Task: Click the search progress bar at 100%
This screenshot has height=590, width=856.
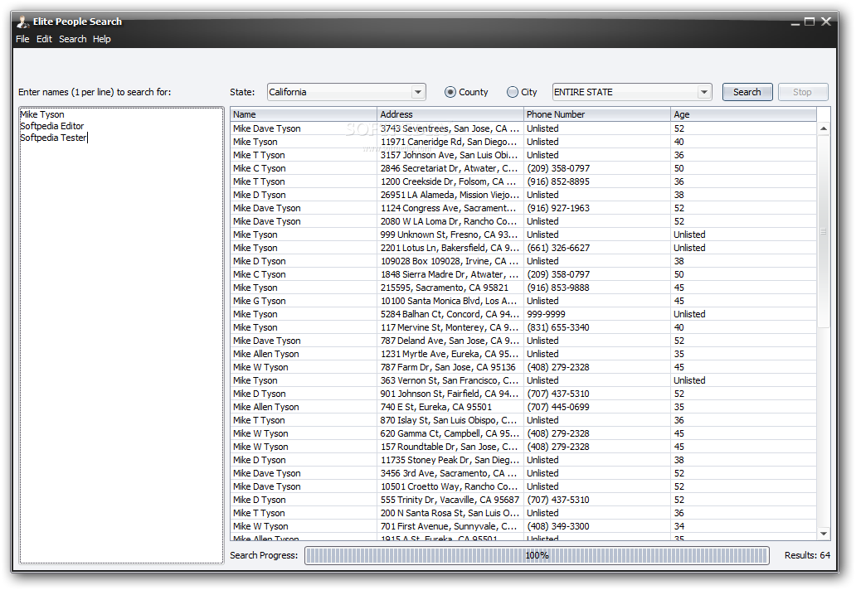Action: [x=537, y=556]
